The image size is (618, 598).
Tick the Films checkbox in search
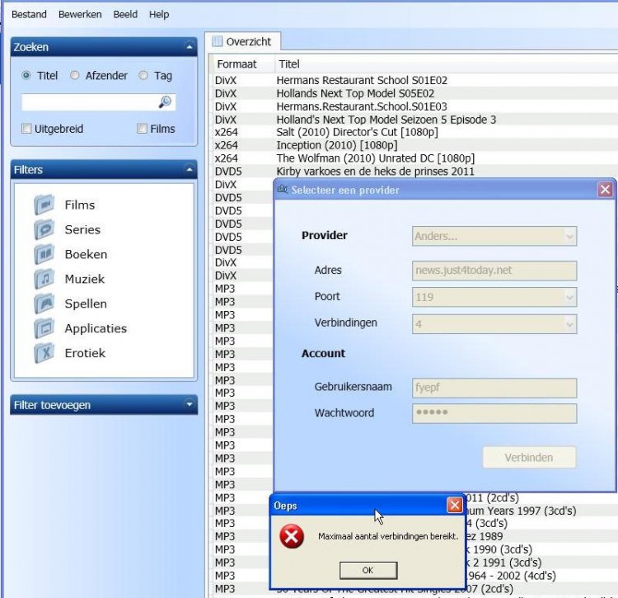pyautogui.click(x=143, y=129)
